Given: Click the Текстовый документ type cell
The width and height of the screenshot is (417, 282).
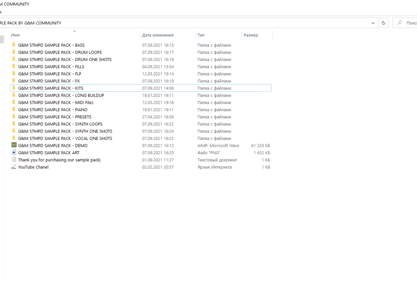Looking at the screenshot, I should point(217,160).
